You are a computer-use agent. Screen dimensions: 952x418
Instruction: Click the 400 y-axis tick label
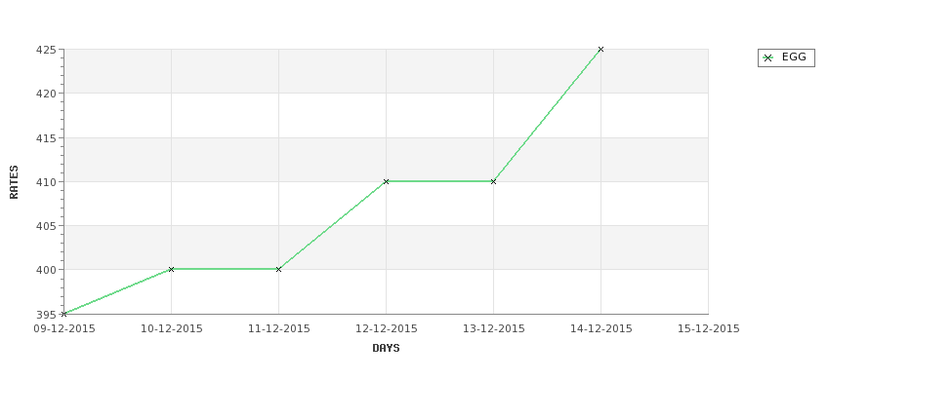click(46, 270)
